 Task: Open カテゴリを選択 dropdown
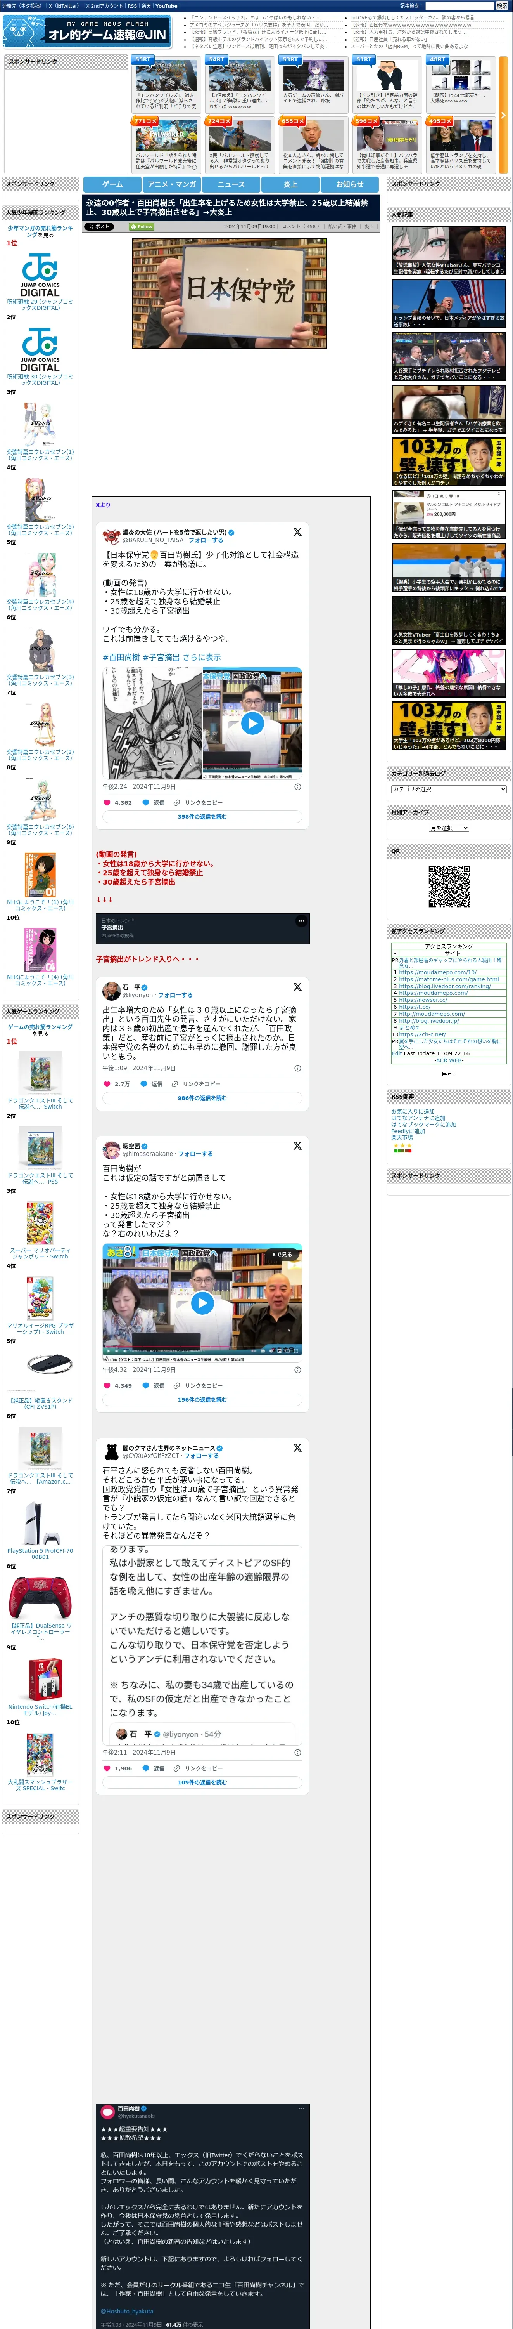pyautogui.click(x=449, y=789)
